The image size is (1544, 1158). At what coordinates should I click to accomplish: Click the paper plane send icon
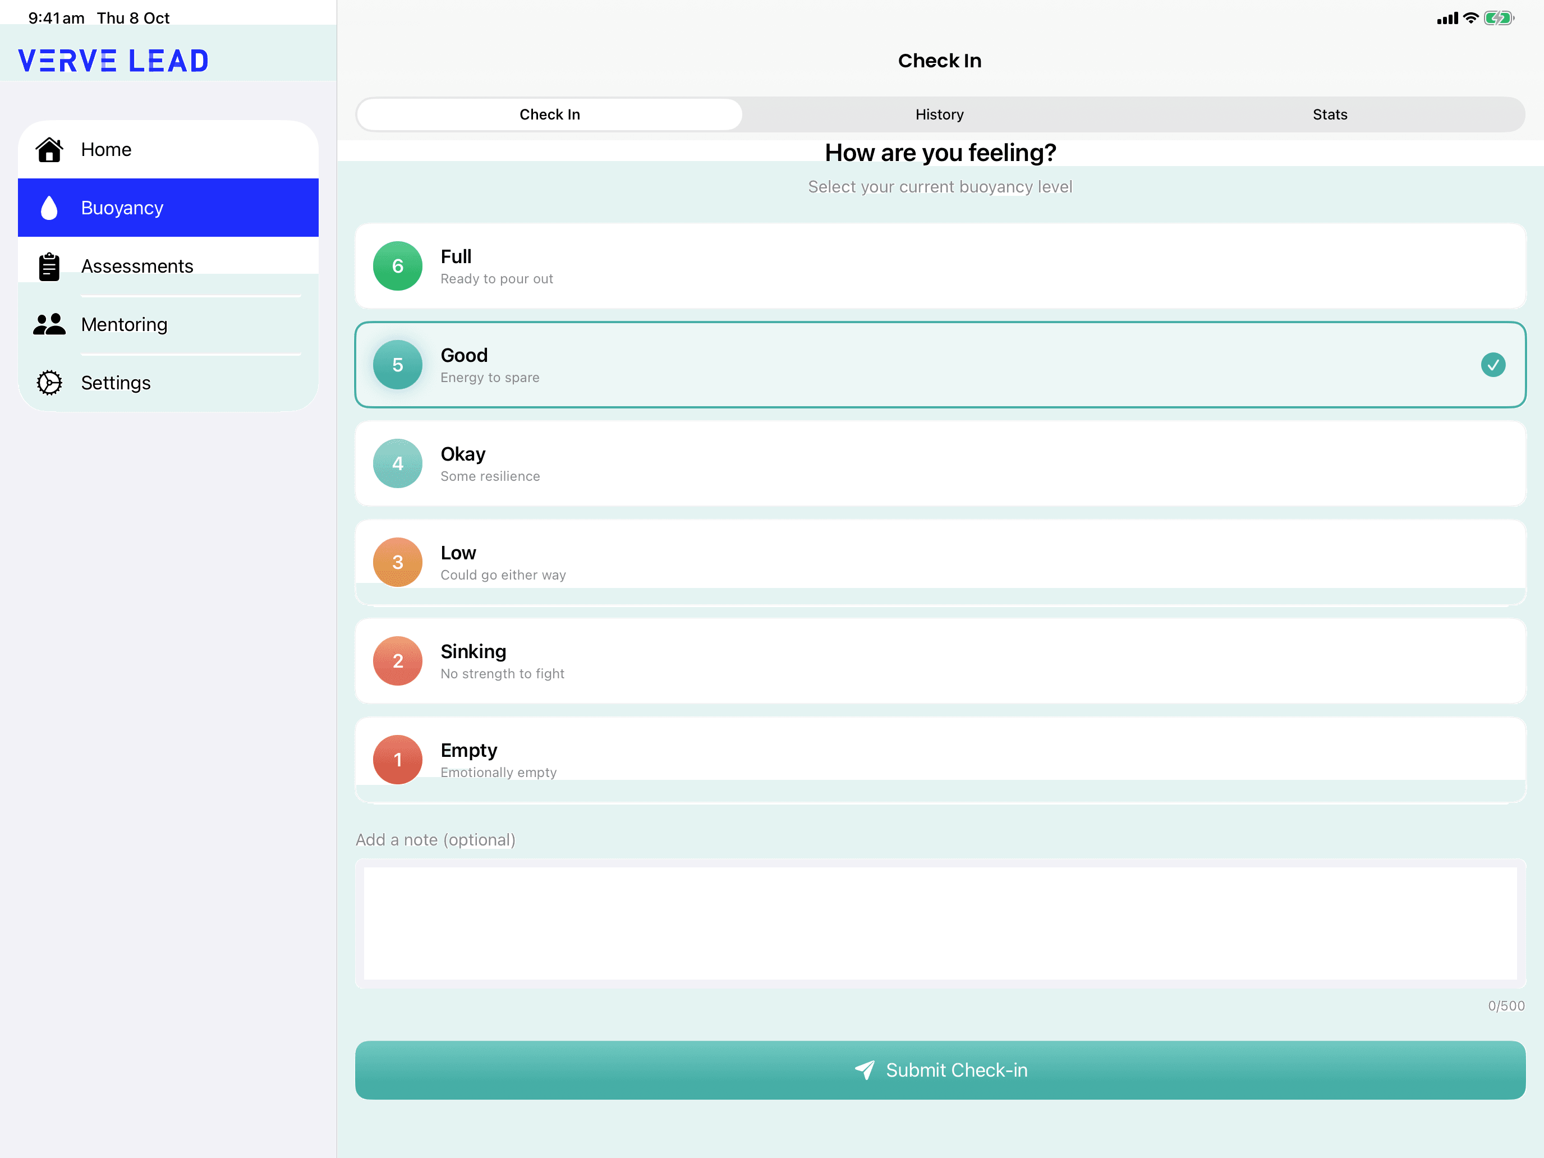864,1070
